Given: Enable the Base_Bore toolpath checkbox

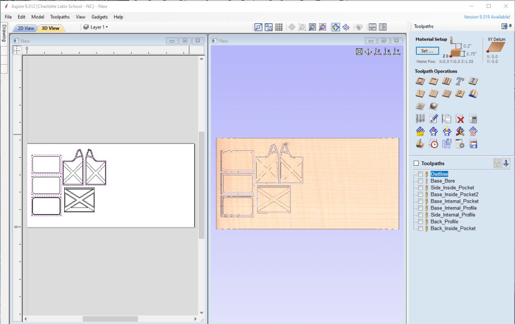Looking at the screenshot, I should tap(420, 181).
